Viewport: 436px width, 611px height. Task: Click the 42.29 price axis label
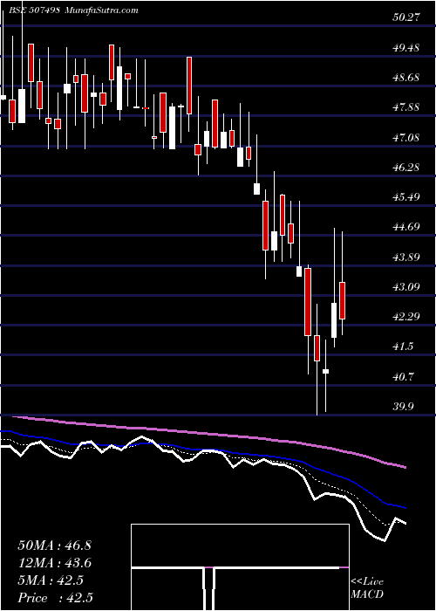click(406, 316)
